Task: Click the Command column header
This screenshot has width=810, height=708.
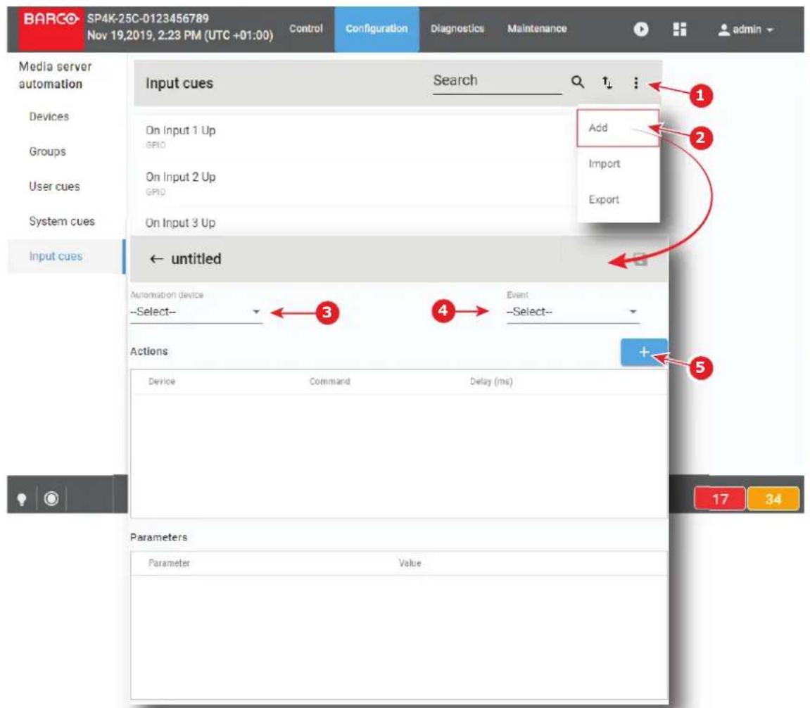Action: point(329,381)
